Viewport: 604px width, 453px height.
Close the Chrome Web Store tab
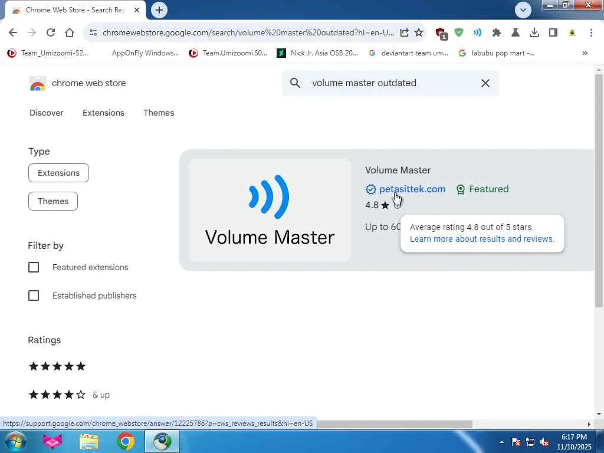[x=137, y=10]
